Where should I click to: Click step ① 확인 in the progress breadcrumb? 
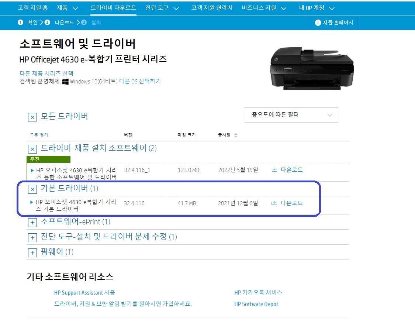[x=27, y=23]
